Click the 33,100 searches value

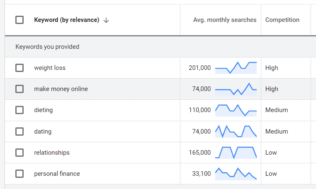click(201, 174)
